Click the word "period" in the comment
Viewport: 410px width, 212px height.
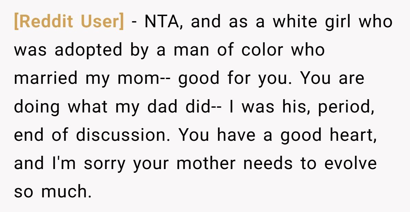(x=344, y=107)
